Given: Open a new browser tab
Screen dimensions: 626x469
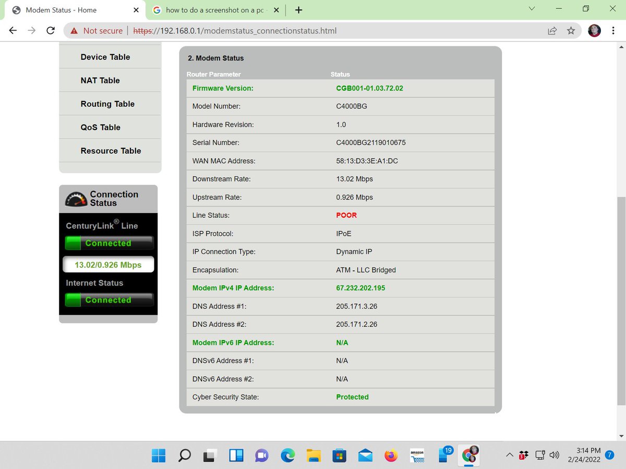Looking at the screenshot, I should pos(299,10).
